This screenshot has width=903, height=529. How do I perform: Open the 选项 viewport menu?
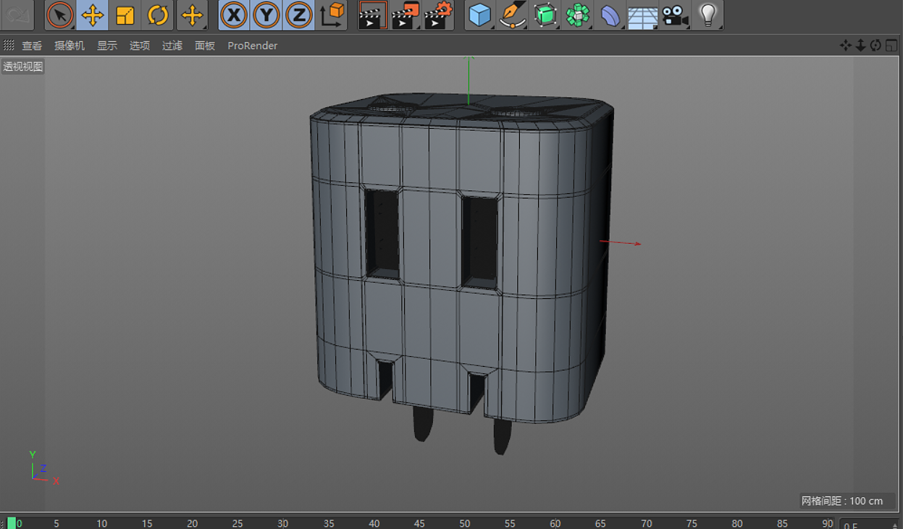(140, 46)
